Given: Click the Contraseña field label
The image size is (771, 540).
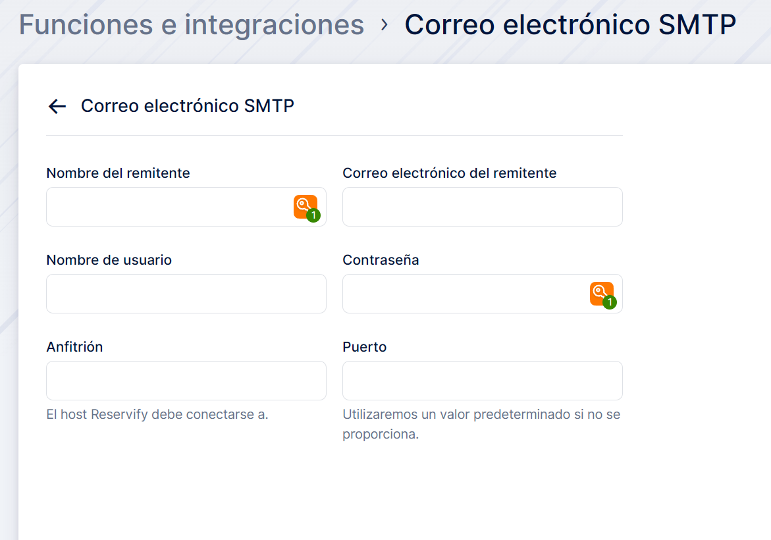Looking at the screenshot, I should pos(381,260).
